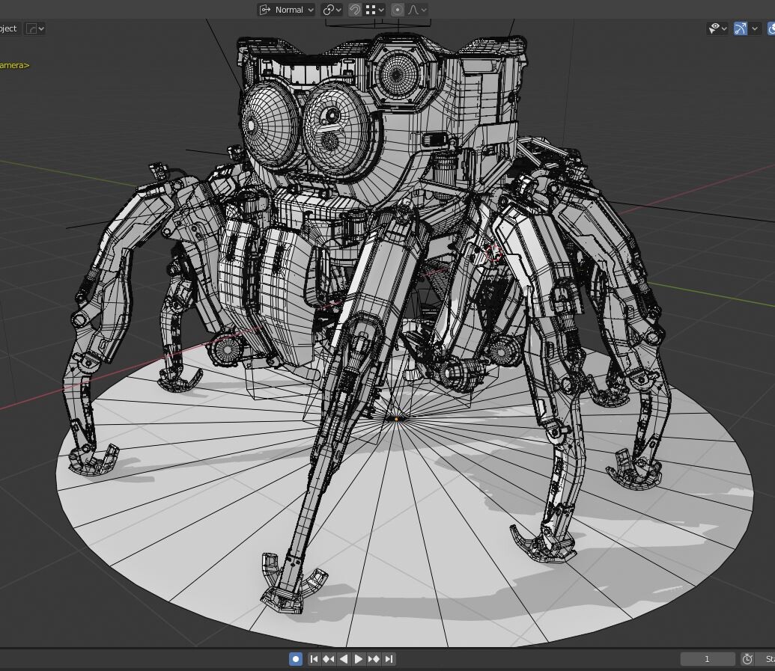Open the Normal transform orientation dropdown
Image resolution: width=775 pixels, height=671 pixels.
coord(286,10)
